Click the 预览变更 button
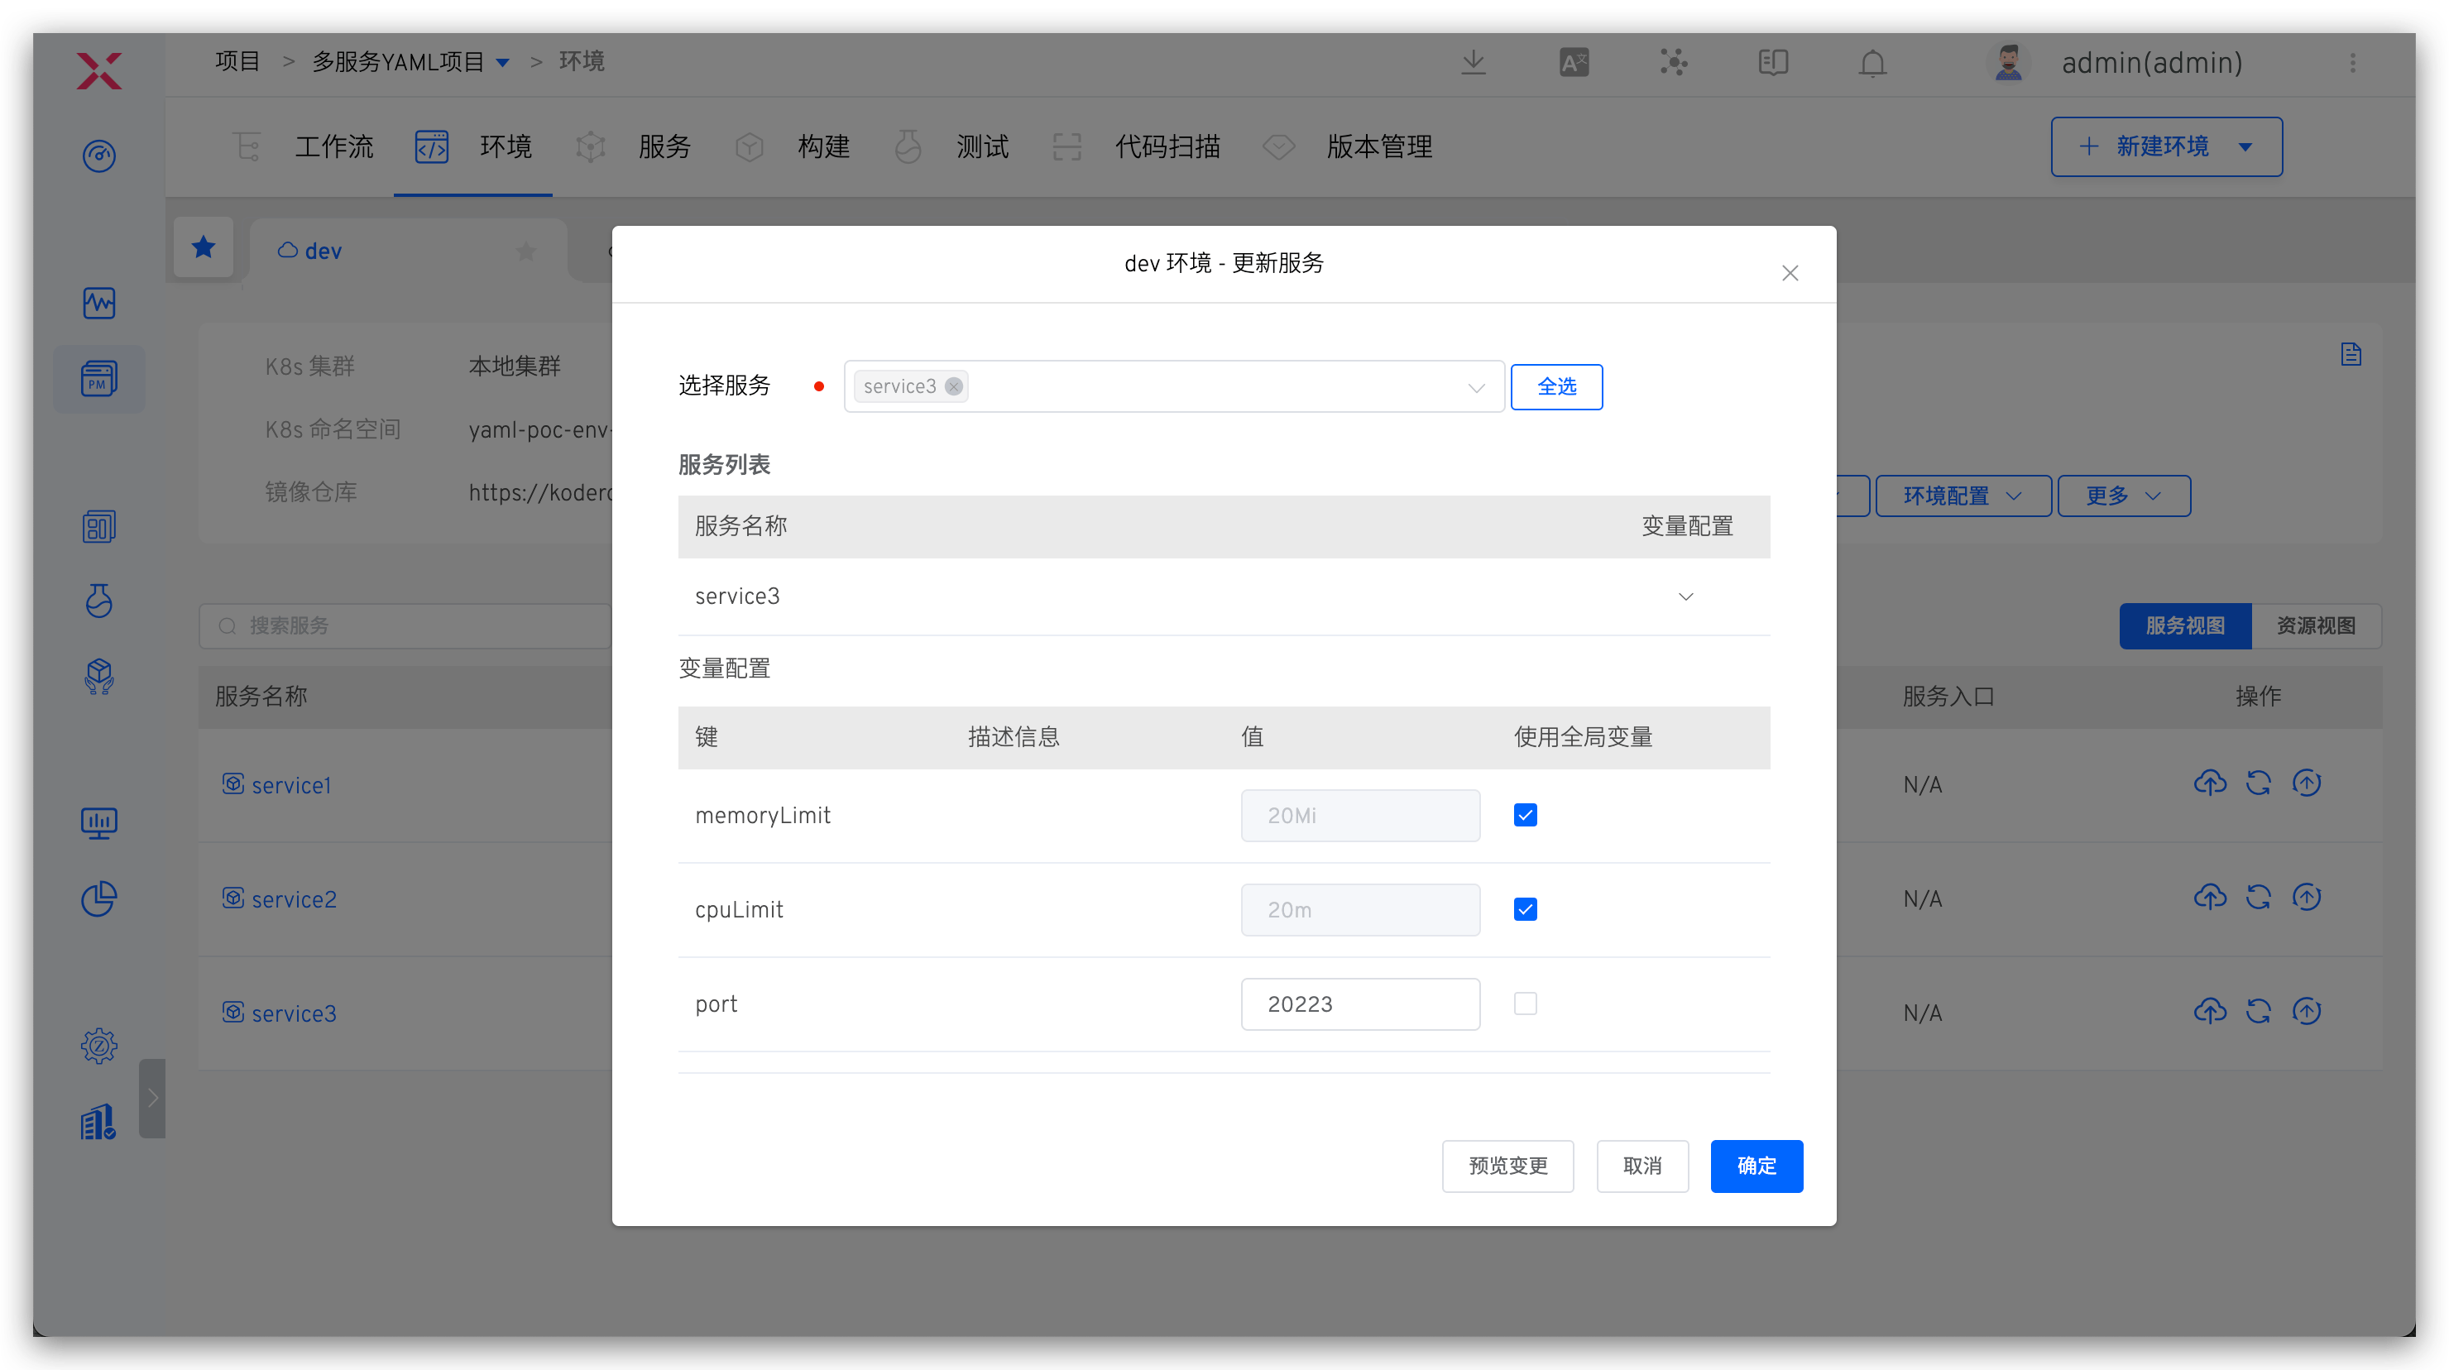This screenshot has height=1370, width=2449. click(1507, 1166)
